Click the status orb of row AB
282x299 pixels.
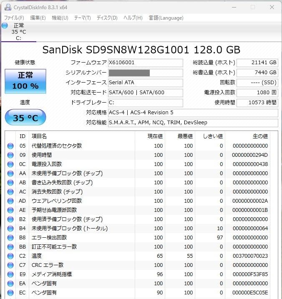[10, 183]
